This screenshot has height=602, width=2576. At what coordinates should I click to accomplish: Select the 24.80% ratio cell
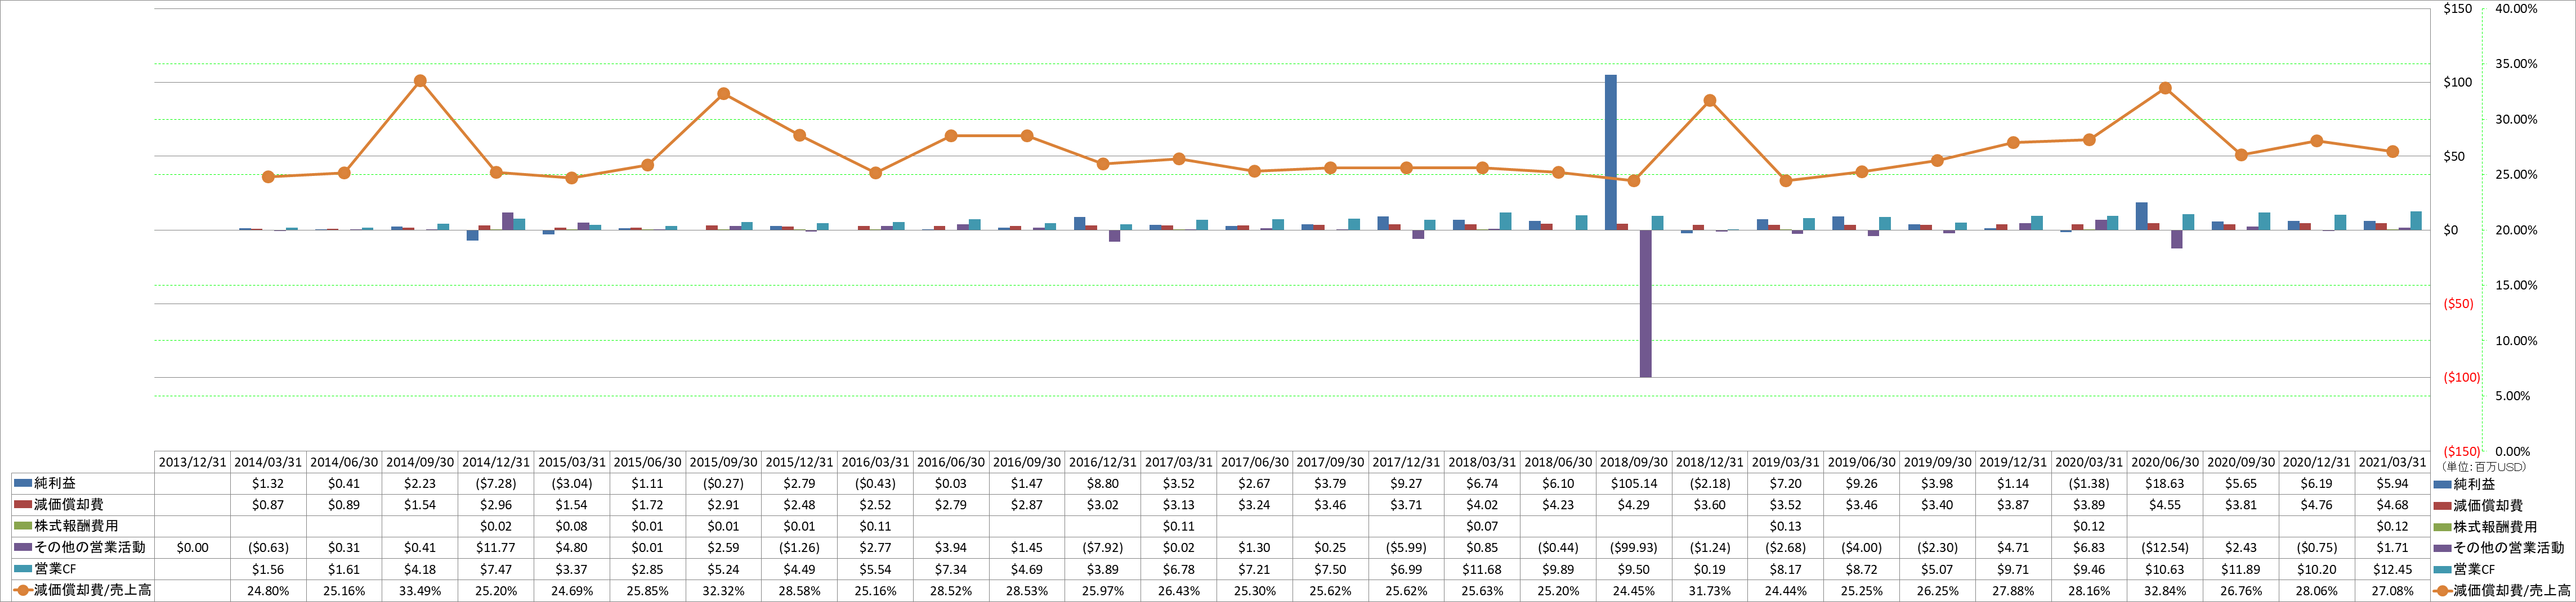(268, 591)
